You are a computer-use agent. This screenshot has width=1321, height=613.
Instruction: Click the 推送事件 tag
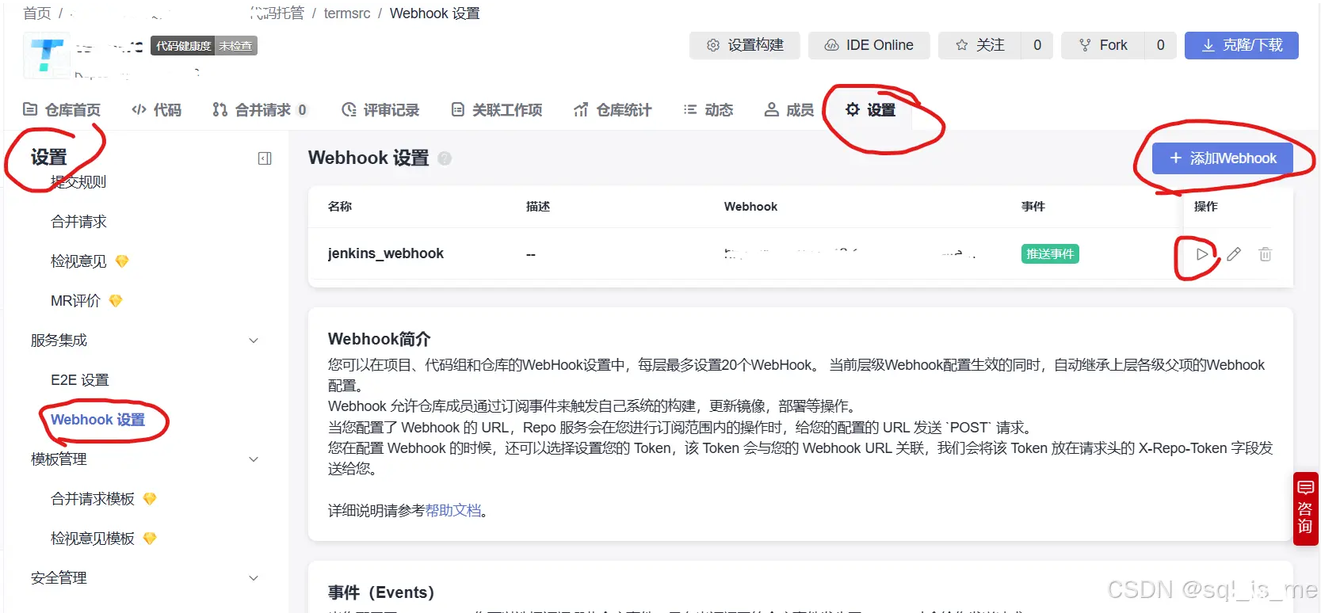1050,254
